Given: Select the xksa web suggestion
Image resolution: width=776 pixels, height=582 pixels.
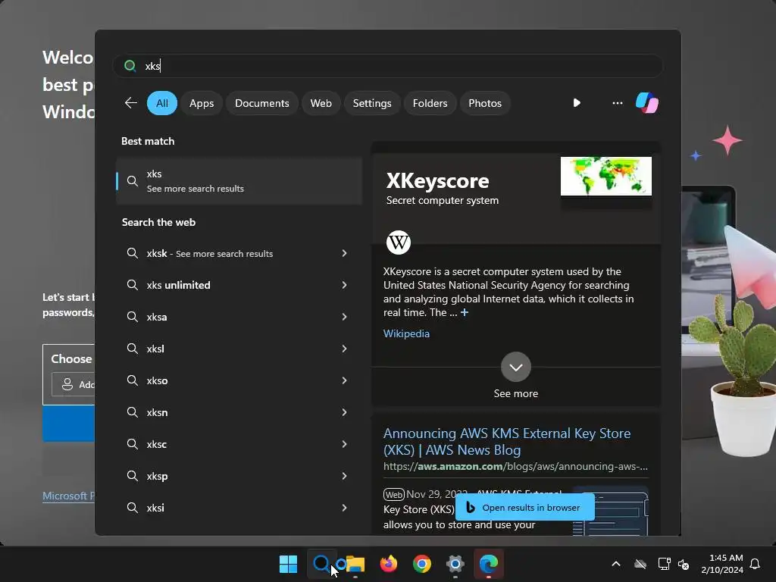Looking at the screenshot, I should point(239,317).
